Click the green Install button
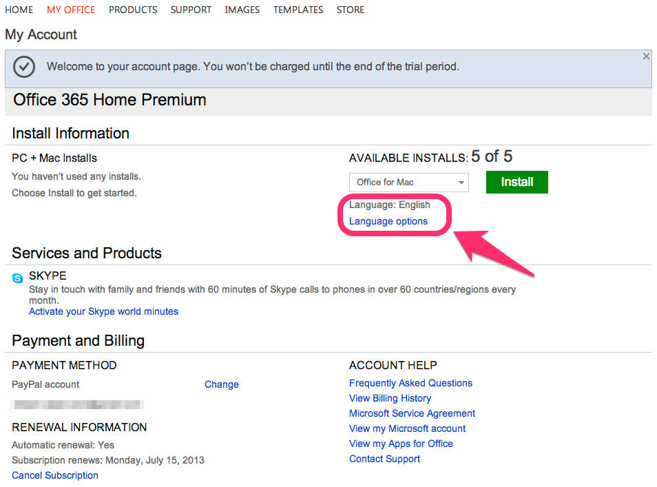This screenshot has height=487, width=657. point(517,182)
